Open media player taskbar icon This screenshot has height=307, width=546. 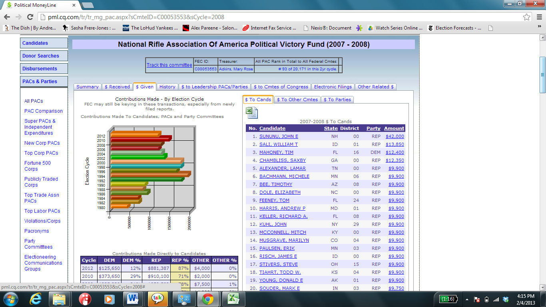pos(108,299)
